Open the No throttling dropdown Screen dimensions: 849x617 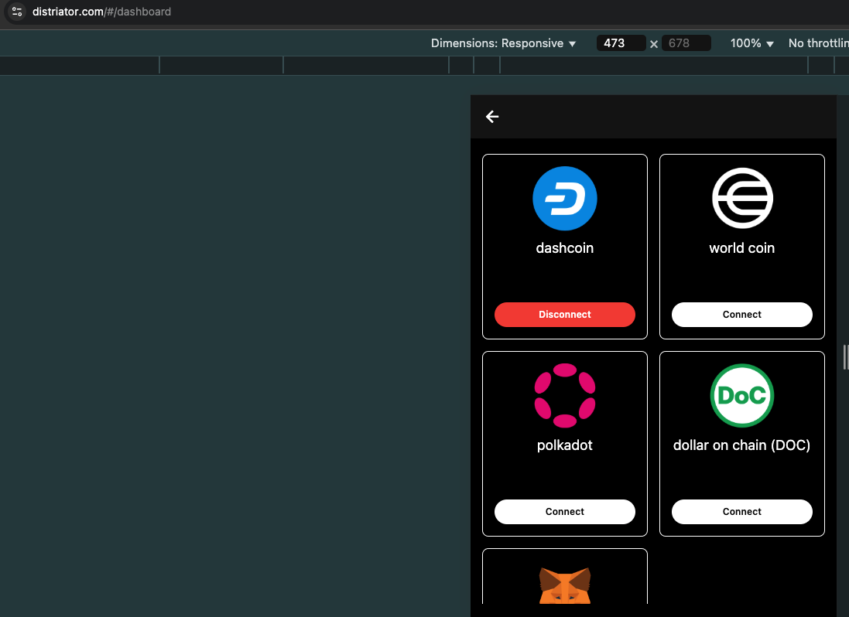(818, 43)
